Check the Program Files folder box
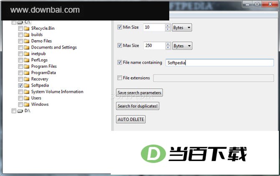Screen dimensions: 280x176 20,66
